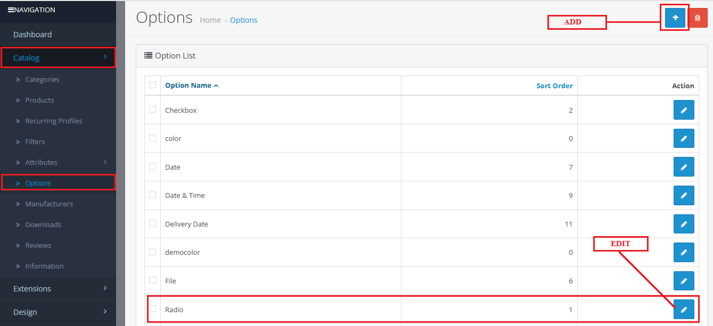Click the Options breadcrumb link

pyautogui.click(x=244, y=20)
